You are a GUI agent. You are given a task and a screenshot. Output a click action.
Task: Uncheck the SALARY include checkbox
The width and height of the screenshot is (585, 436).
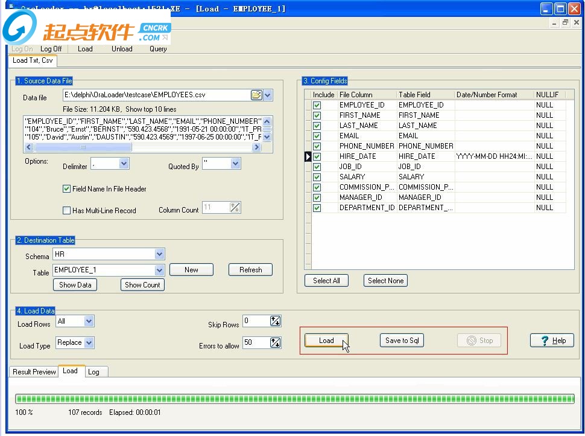click(x=317, y=177)
